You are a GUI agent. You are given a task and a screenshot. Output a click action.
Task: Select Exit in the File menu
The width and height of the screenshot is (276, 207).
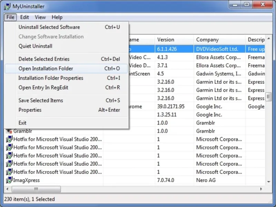coord(22,123)
